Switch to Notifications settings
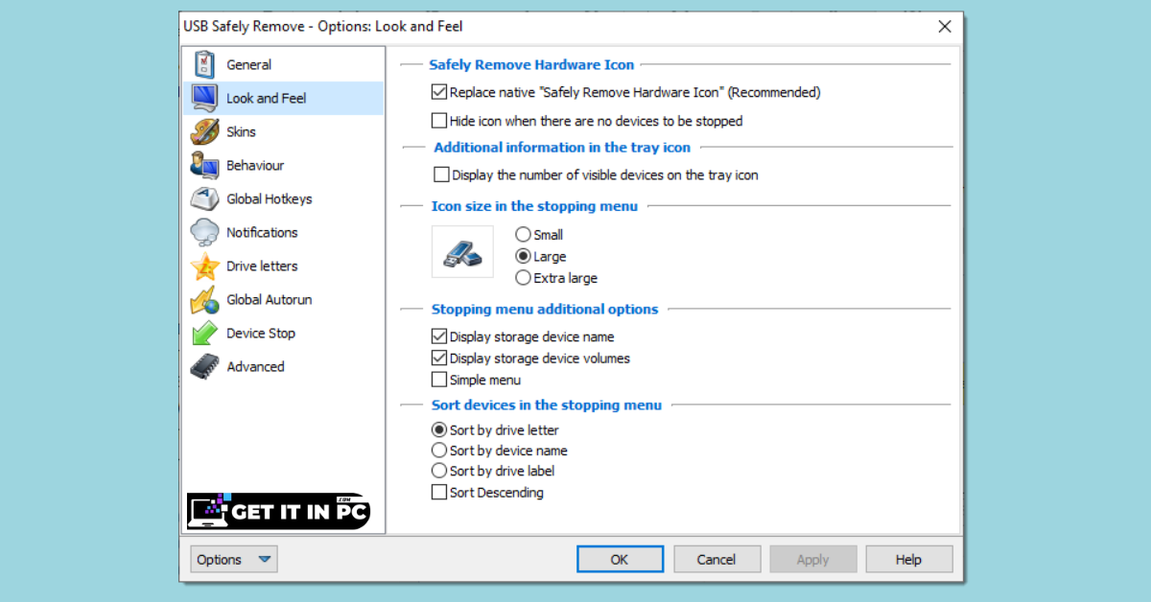The image size is (1151, 602). 283,232
